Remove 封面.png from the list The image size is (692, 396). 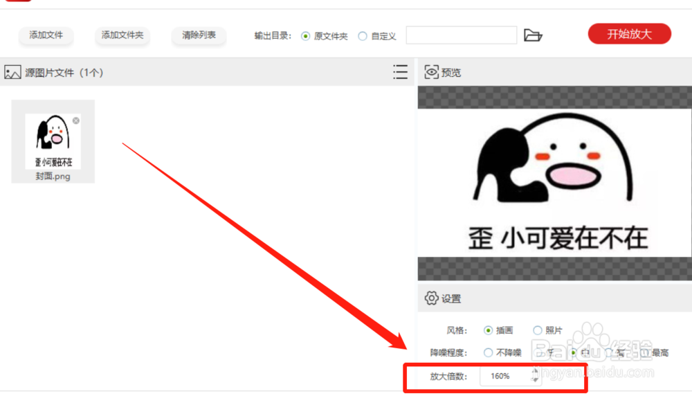(76, 120)
